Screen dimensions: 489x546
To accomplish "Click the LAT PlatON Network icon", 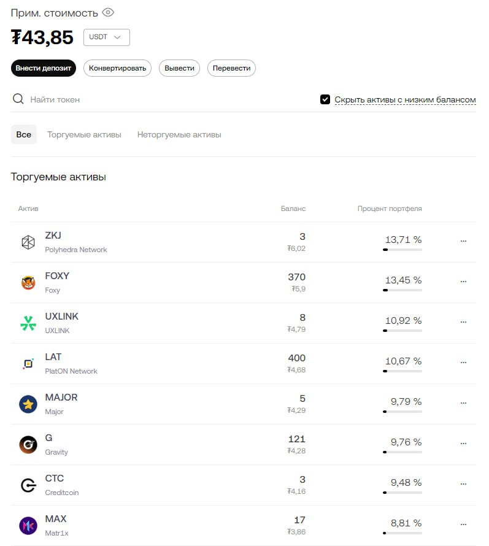I will [x=28, y=364].
